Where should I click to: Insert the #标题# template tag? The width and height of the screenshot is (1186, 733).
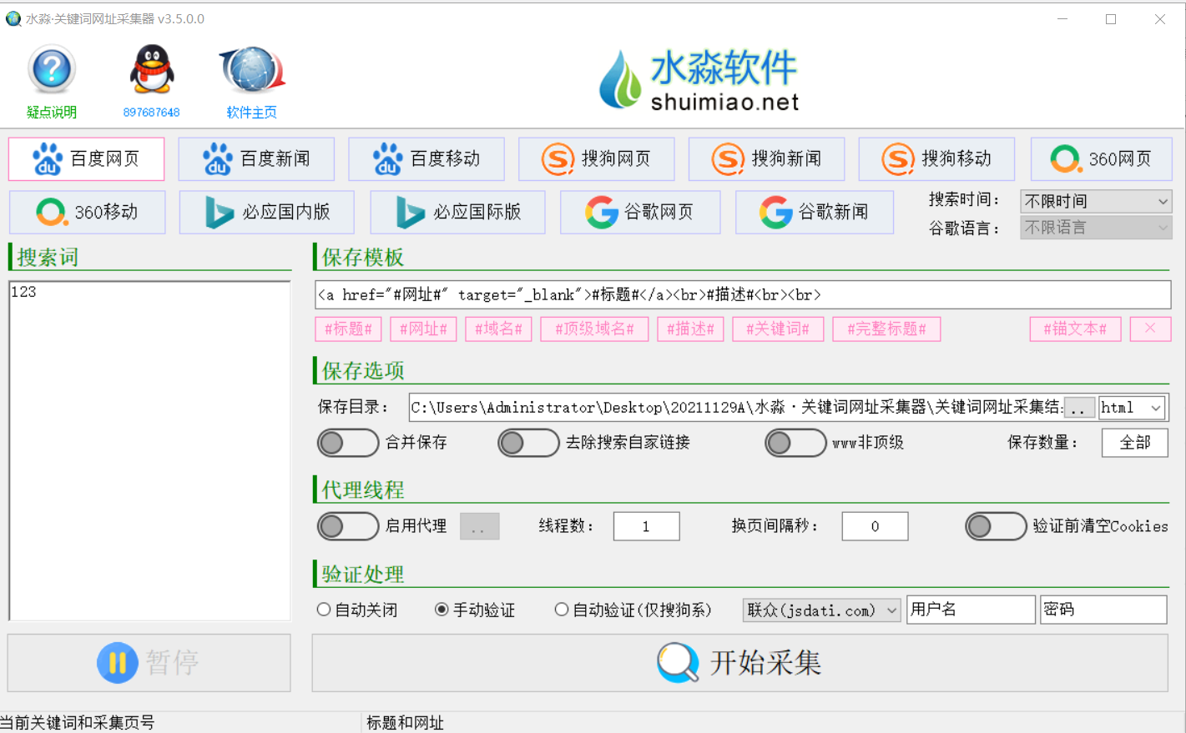[x=348, y=329]
